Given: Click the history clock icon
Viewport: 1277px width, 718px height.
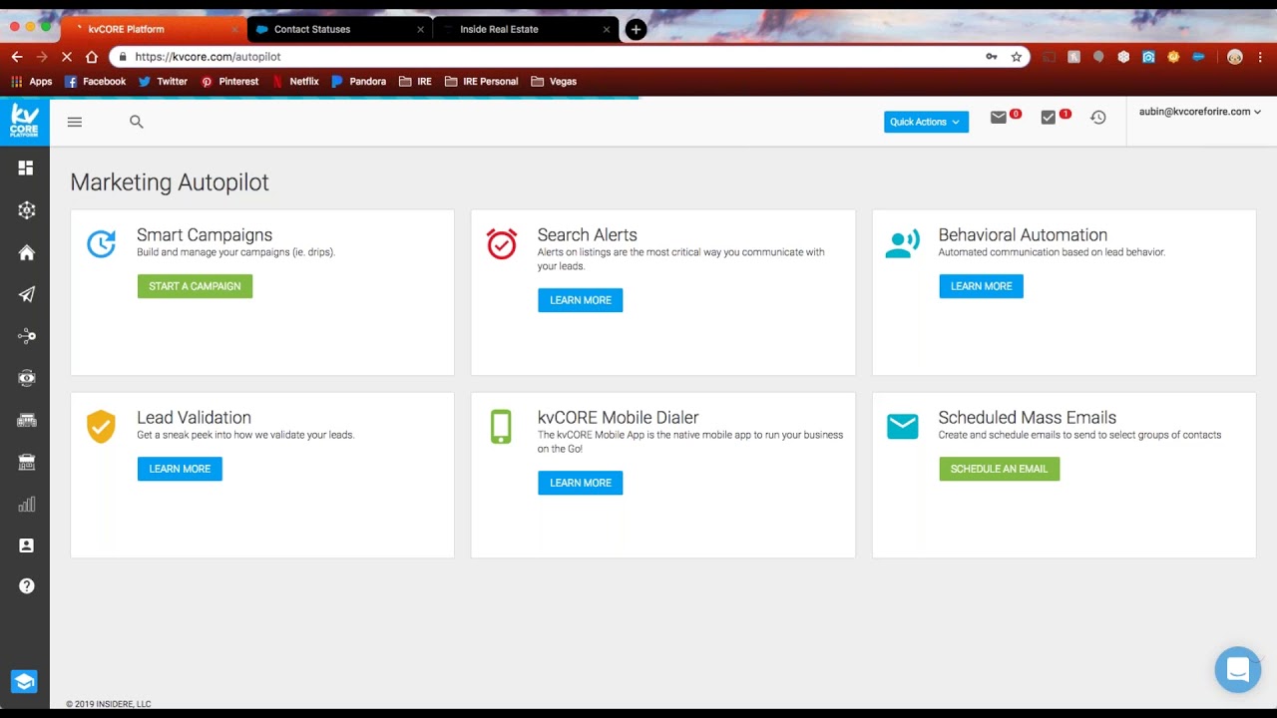Looking at the screenshot, I should click(x=1098, y=118).
